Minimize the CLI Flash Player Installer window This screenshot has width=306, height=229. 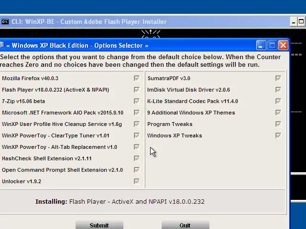pyautogui.click(x=293, y=21)
